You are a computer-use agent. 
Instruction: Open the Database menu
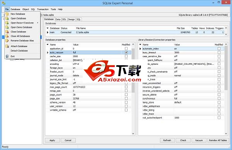click(x=15, y=9)
